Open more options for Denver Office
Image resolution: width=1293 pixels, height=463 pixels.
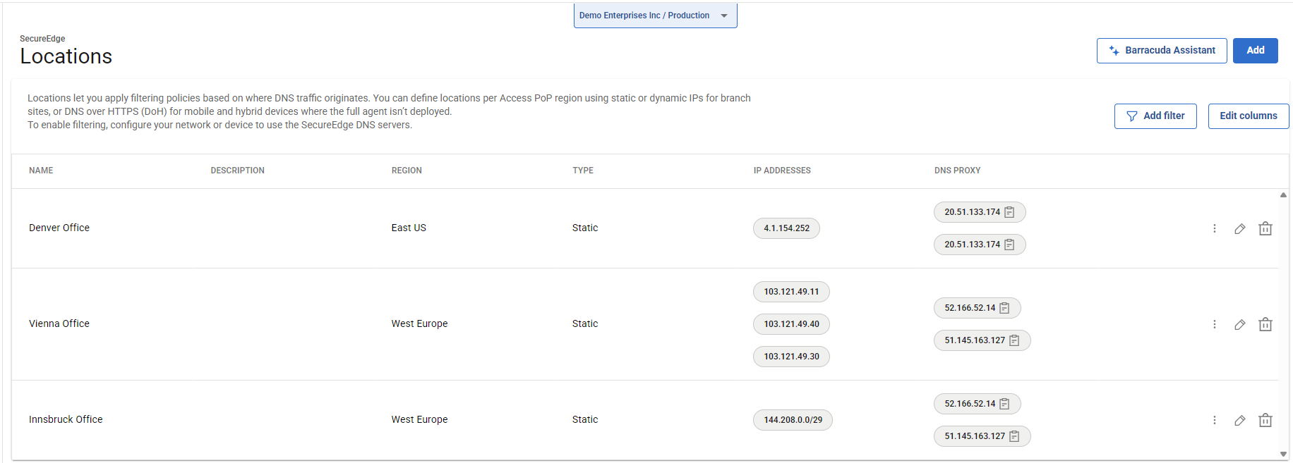click(x=1214, y=228)
